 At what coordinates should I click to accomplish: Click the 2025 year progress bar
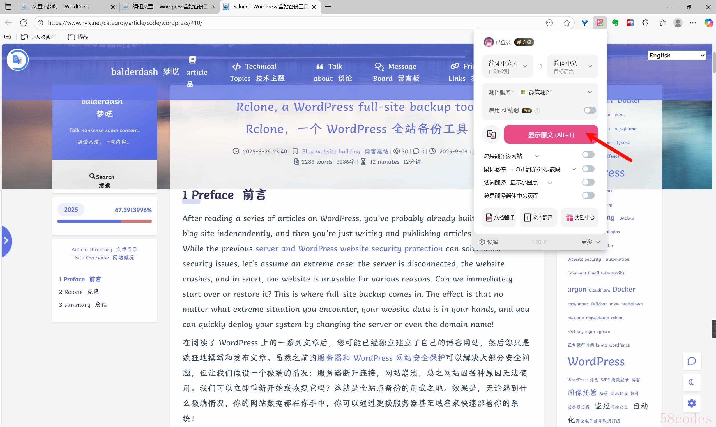(x=104, y=221)
